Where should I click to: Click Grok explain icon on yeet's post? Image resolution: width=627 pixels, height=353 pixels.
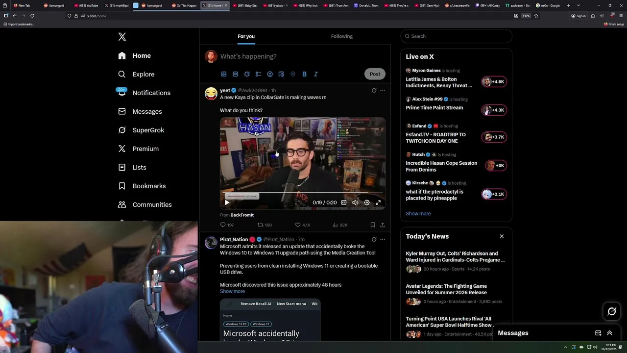[374, 90]
